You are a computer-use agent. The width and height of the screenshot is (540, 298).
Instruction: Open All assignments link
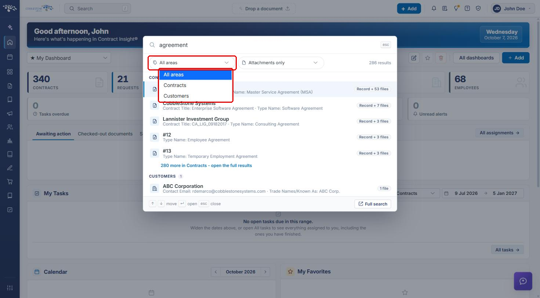pyautogui.click(x=499, y=133)
